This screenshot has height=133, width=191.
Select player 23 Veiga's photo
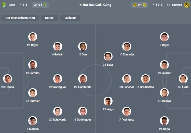[x=108, y=101]
